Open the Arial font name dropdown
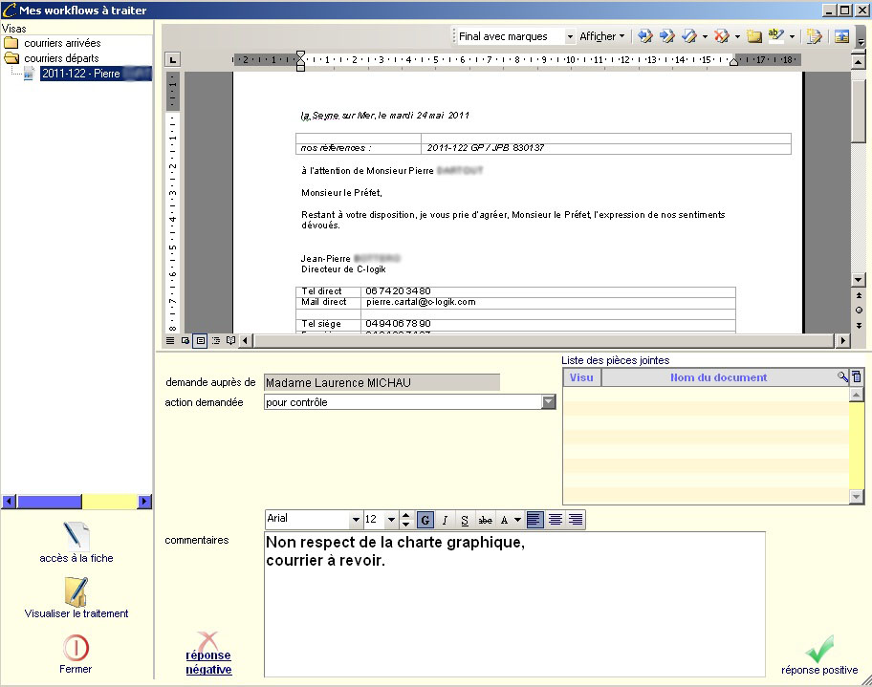The height and width of the screenshot is (687, 872). point(356,520)
